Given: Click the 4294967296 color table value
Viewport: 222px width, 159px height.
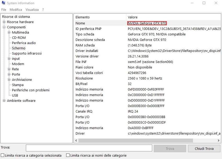Looking at the screenshot, I should pos(137,73).
